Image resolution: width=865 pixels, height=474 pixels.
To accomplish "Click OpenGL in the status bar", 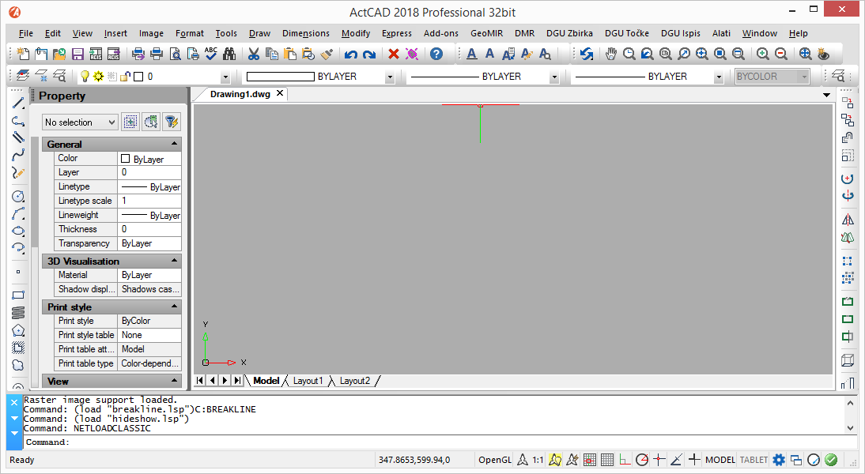I will (x=495, y=460).
